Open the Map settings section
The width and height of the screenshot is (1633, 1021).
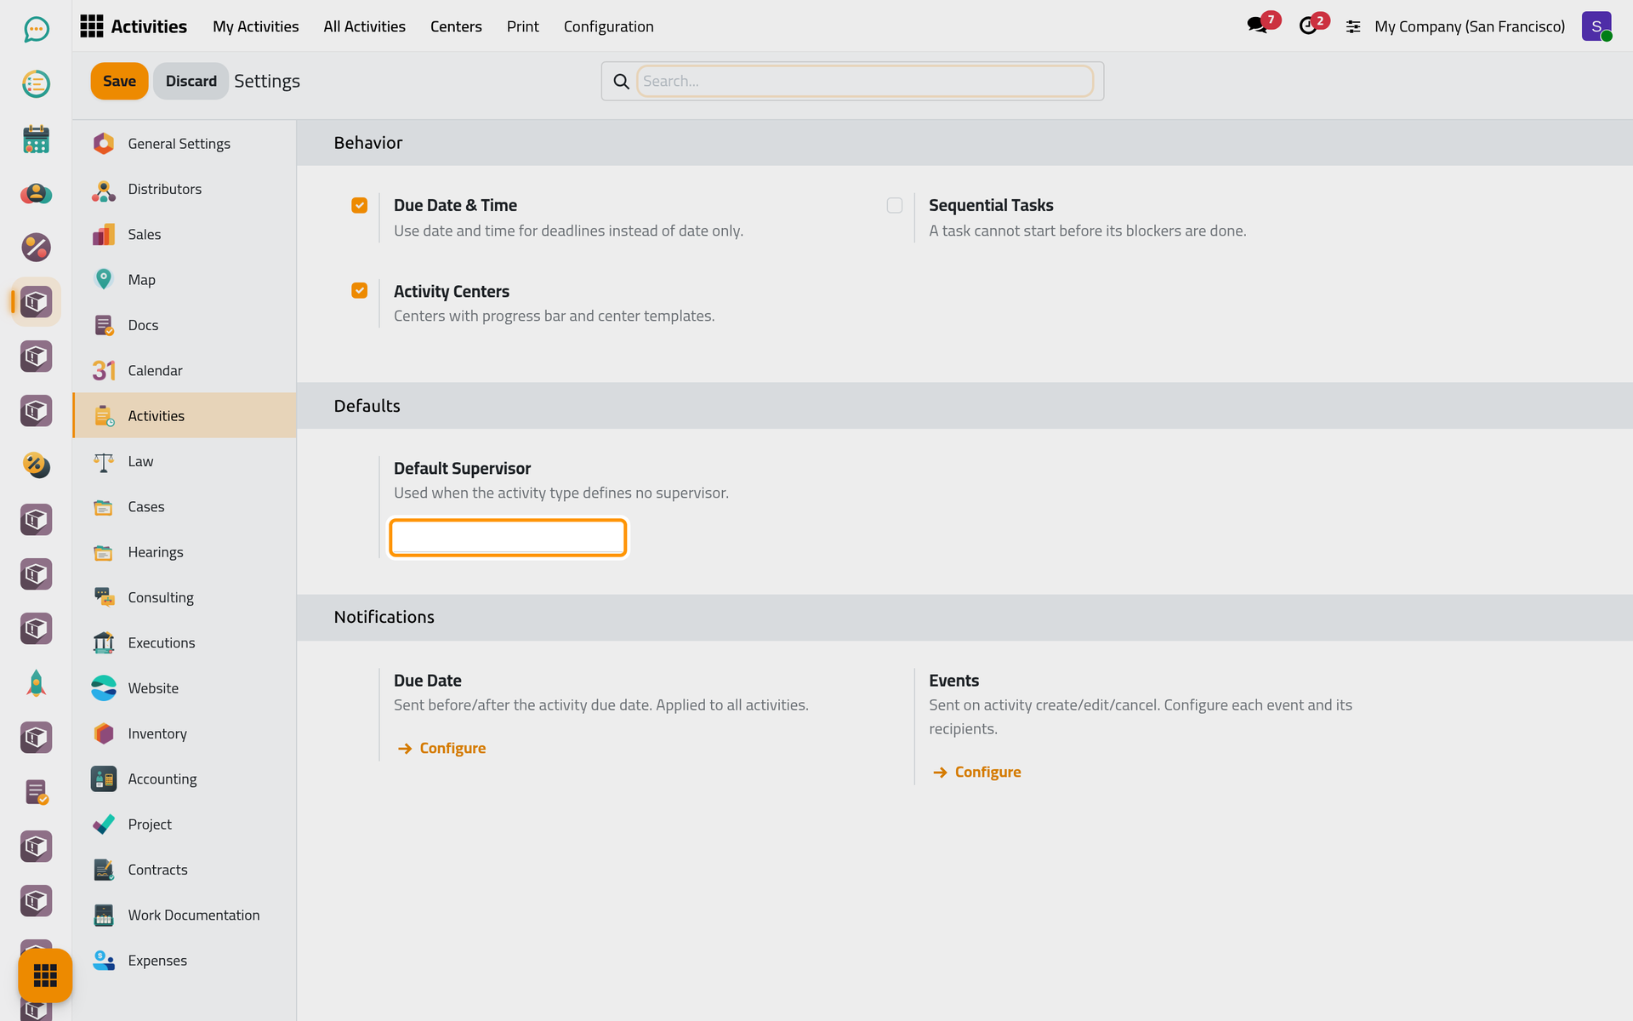[x=185, y=280]
